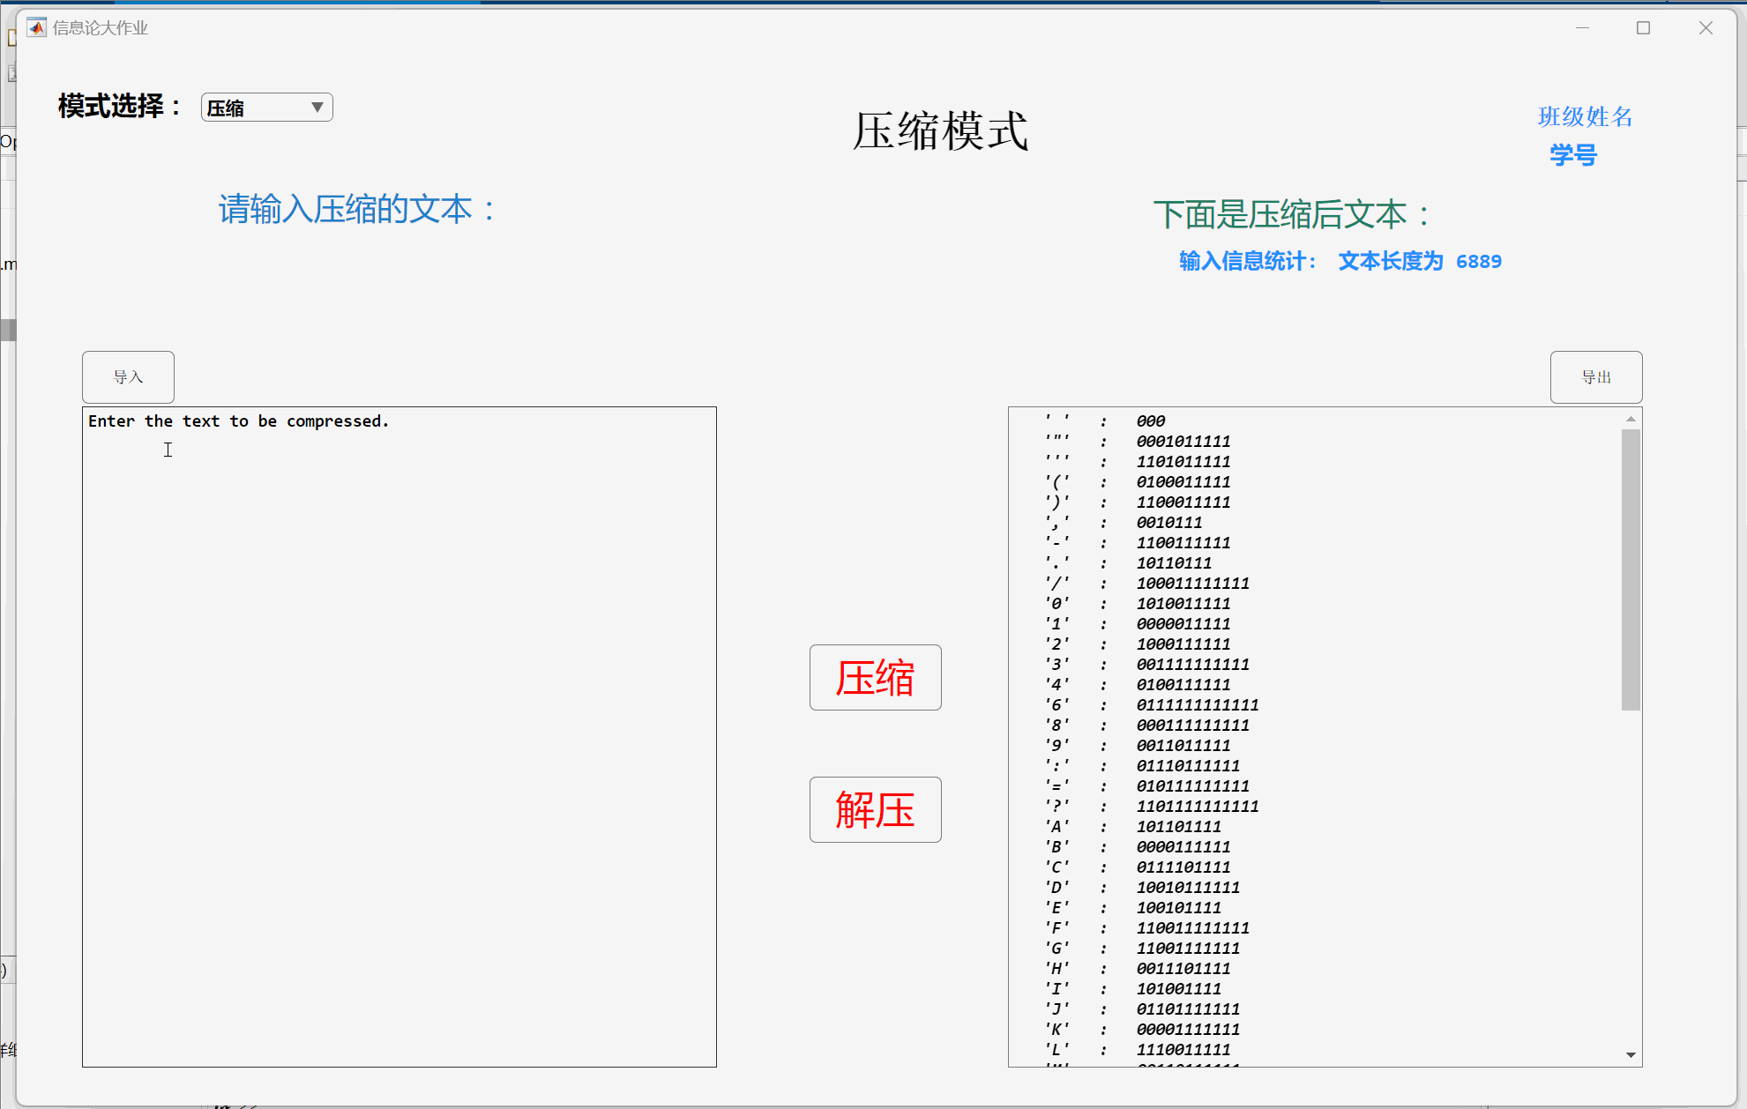Minimize the 信息论大作业 window
1747x1109 pixels.
[x=1582, y=28]
